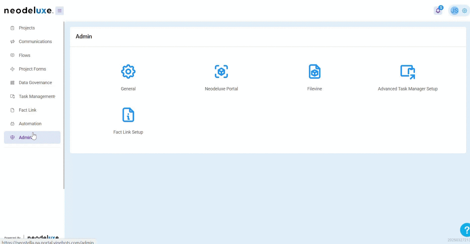This screenshot has width=470, height=244.
Task: Navigate to Project Forms
Action: coord(32,69)
